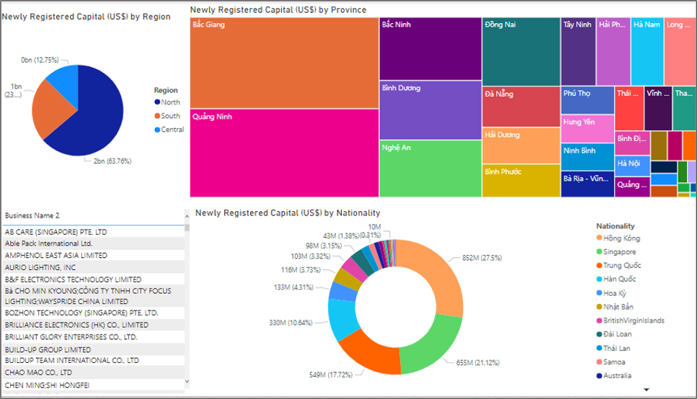Click the Singapore nationality legend dot

[x=599, y=252]
